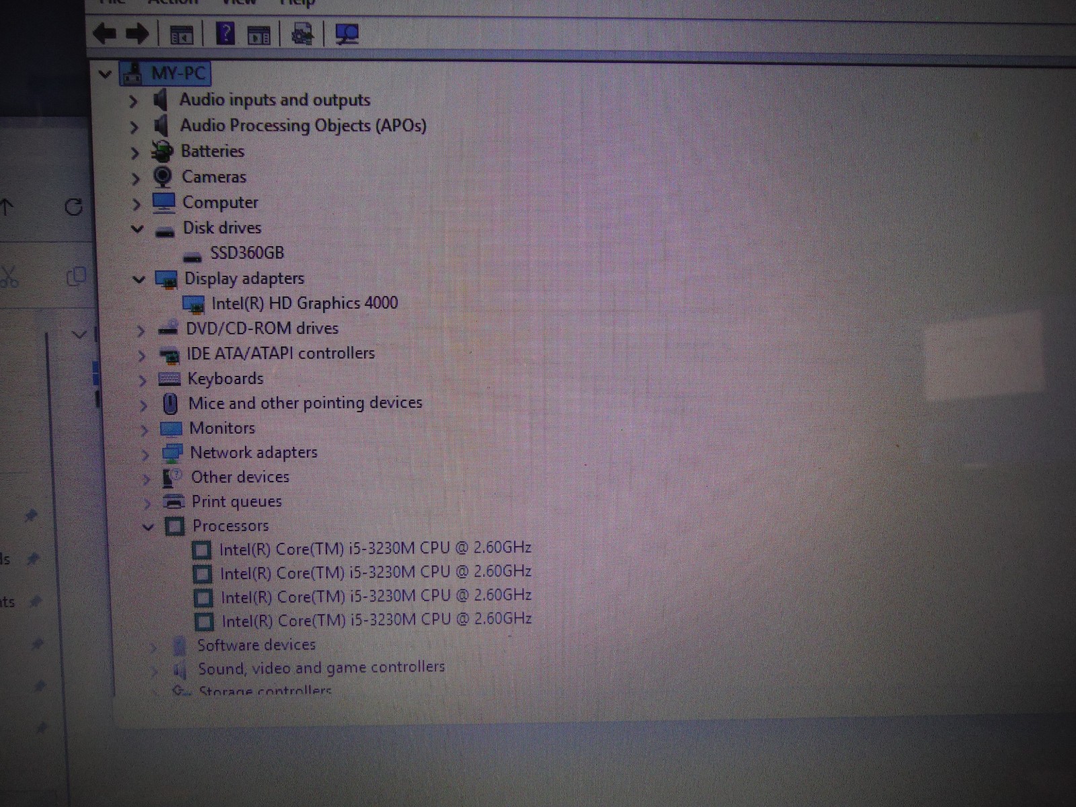Select the Keyboards label
1076x807 pixels.
click(x=225, y=379)
